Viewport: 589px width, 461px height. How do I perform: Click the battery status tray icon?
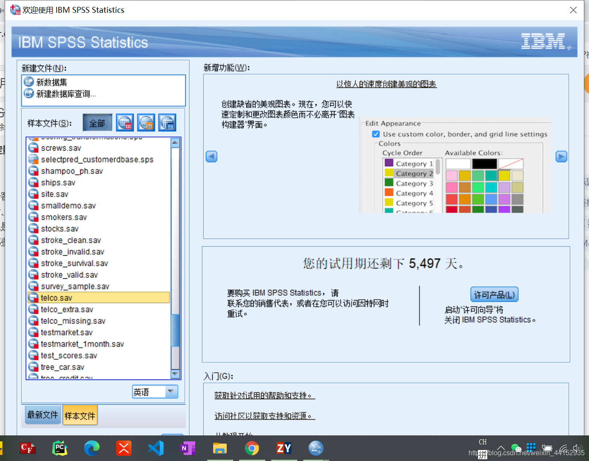click(x=548, y=448)
